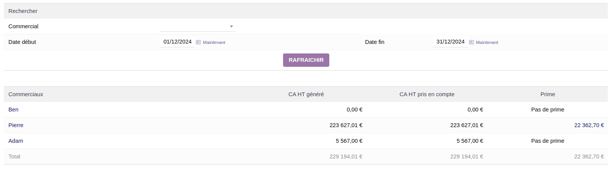The image size is (612, 171).
Task: Click Adam's CA HT généré value 5 567,00 €
Action: 349,141
